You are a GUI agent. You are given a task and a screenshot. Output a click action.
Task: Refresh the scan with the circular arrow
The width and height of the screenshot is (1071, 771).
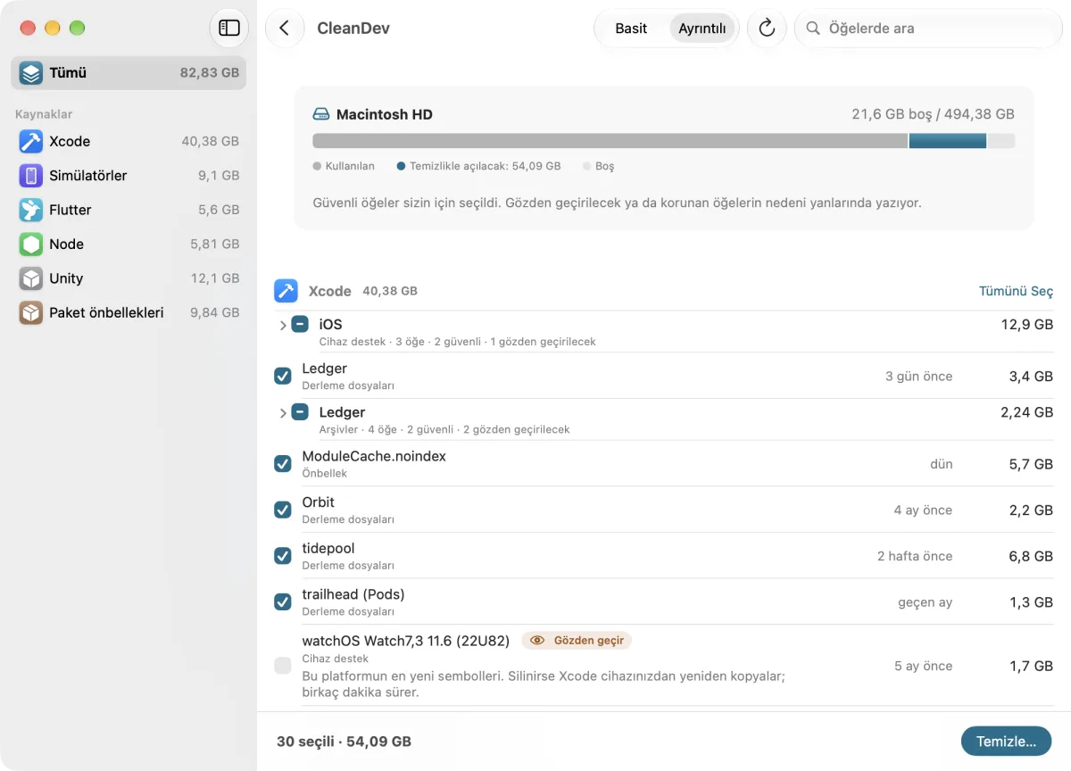click(767, 28)
